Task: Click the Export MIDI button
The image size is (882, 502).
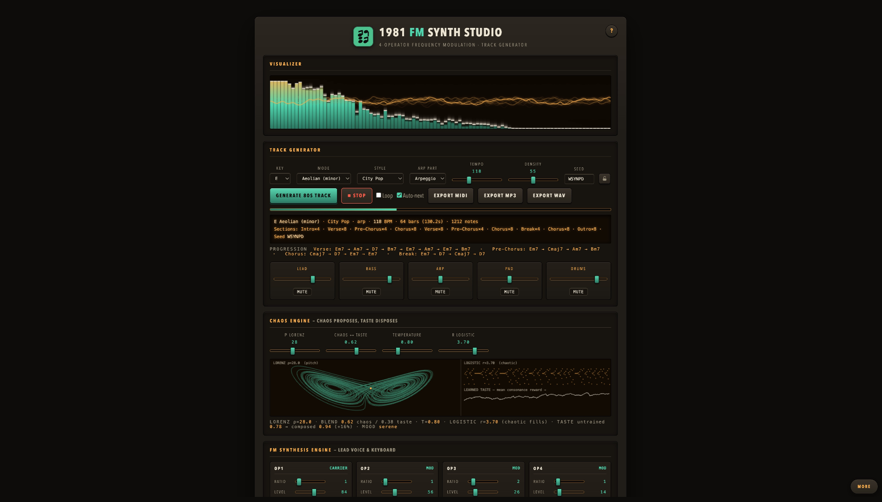Action: point(451,196)
